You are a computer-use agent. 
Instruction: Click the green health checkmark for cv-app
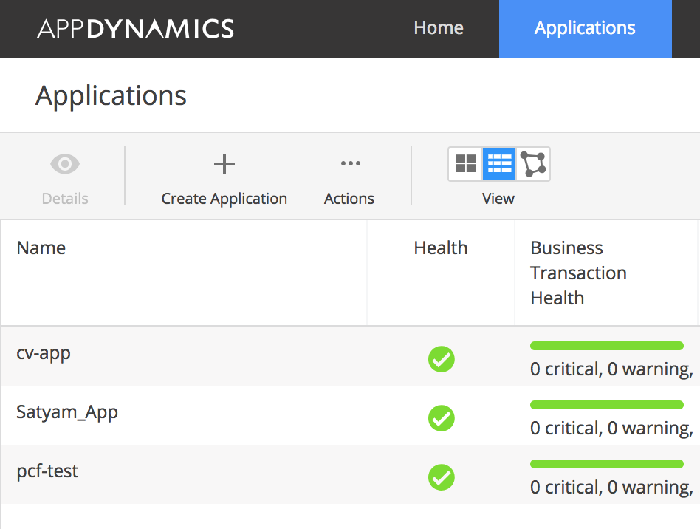(441, 359)
